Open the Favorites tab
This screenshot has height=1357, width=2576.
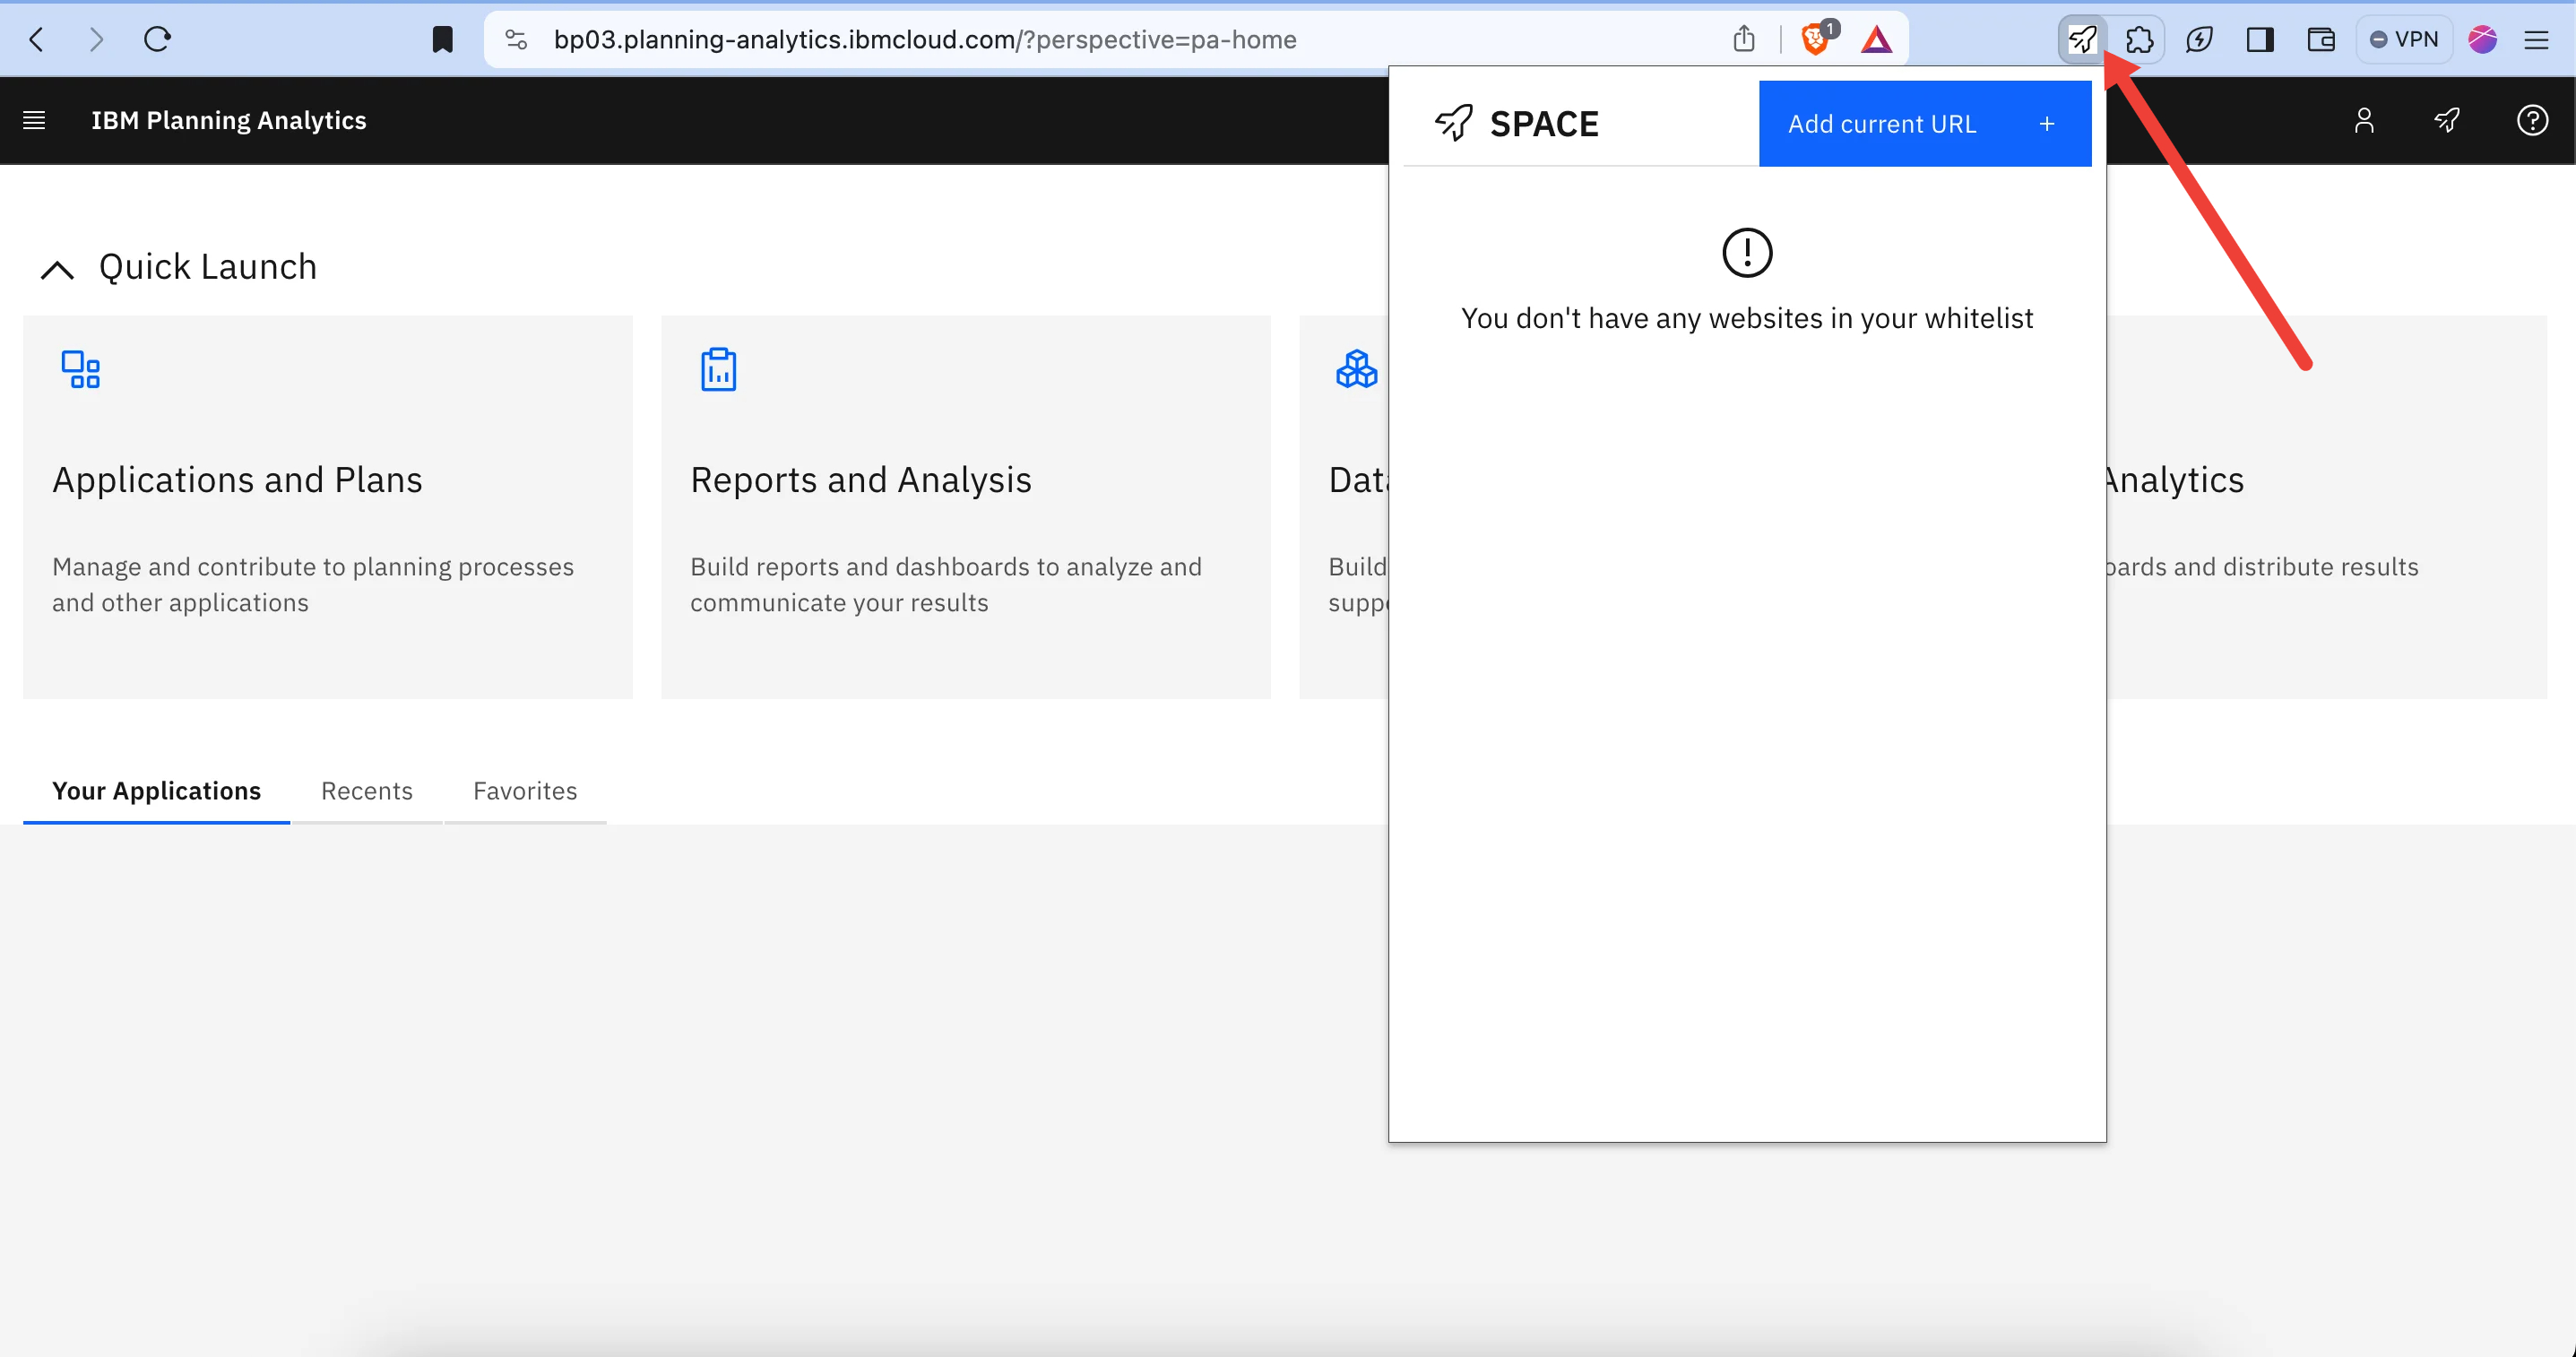coord(524,790)
